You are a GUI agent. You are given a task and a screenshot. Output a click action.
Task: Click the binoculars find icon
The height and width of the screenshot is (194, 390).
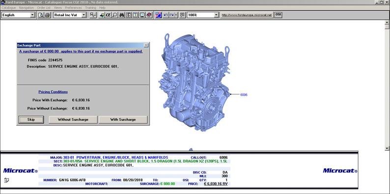click(x=122, y=15)
